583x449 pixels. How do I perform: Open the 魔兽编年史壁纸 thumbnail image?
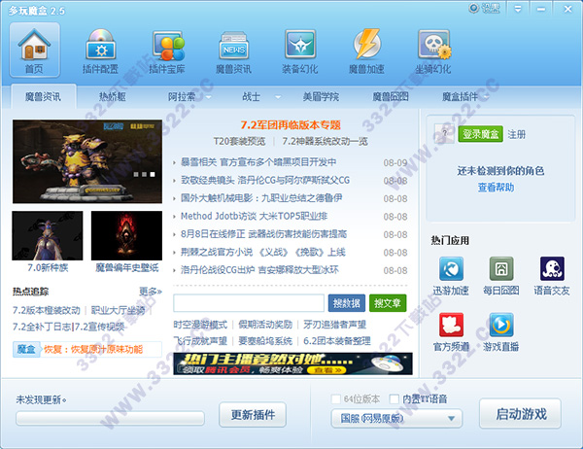pos(126,235)
